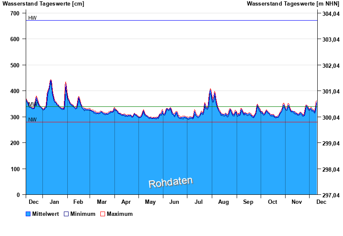The width and height of the screenshot is (343, 236).
Task: Click the 100 tick on left axis
Action: coord(15,169)
